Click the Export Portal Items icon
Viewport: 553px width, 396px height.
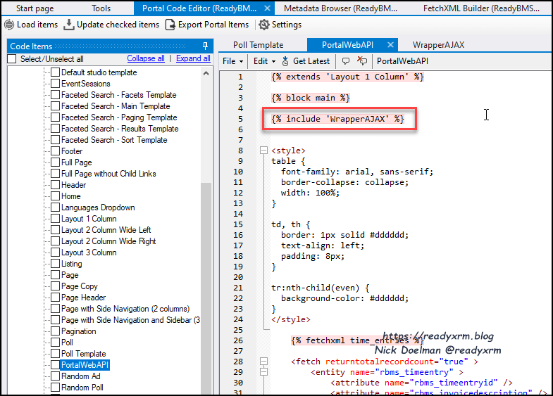pyautogui.click(x=171, y=25)
